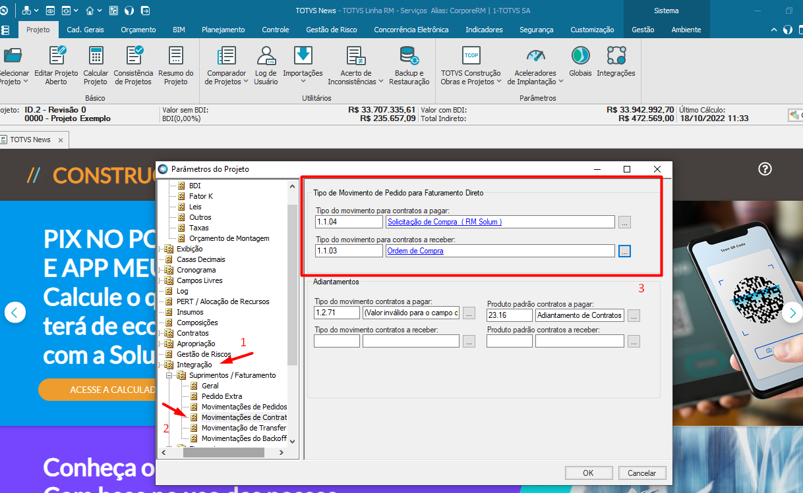Open Comparador de Projetos dropdown arrow

[245, 82]
